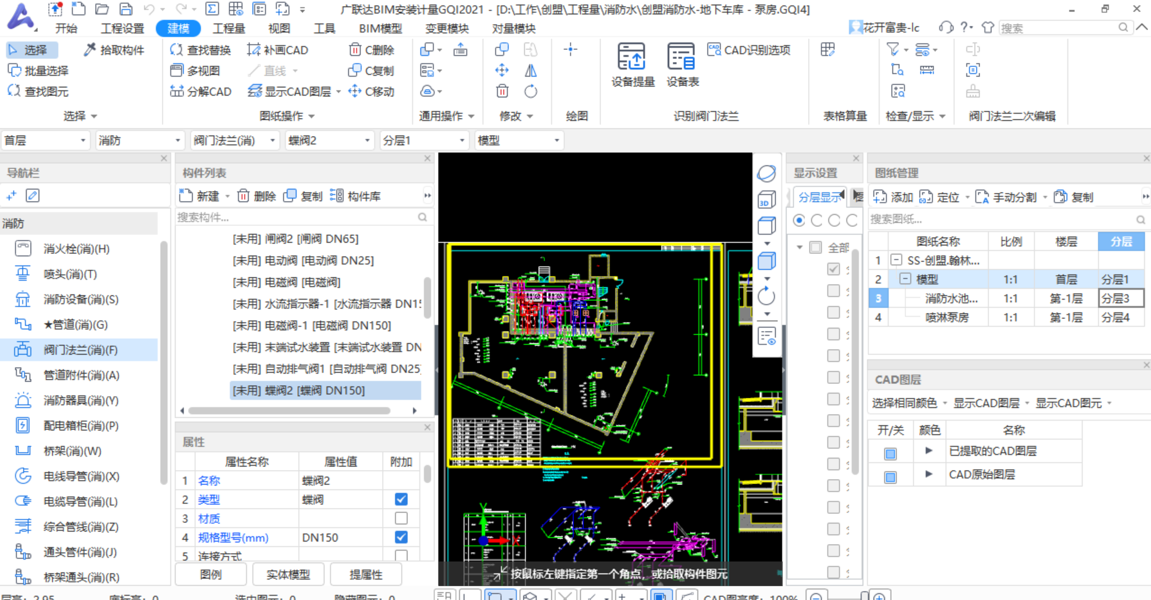Select the 拾取构件 tool
Screen dimensions: 1151x600
click(114, 50)
